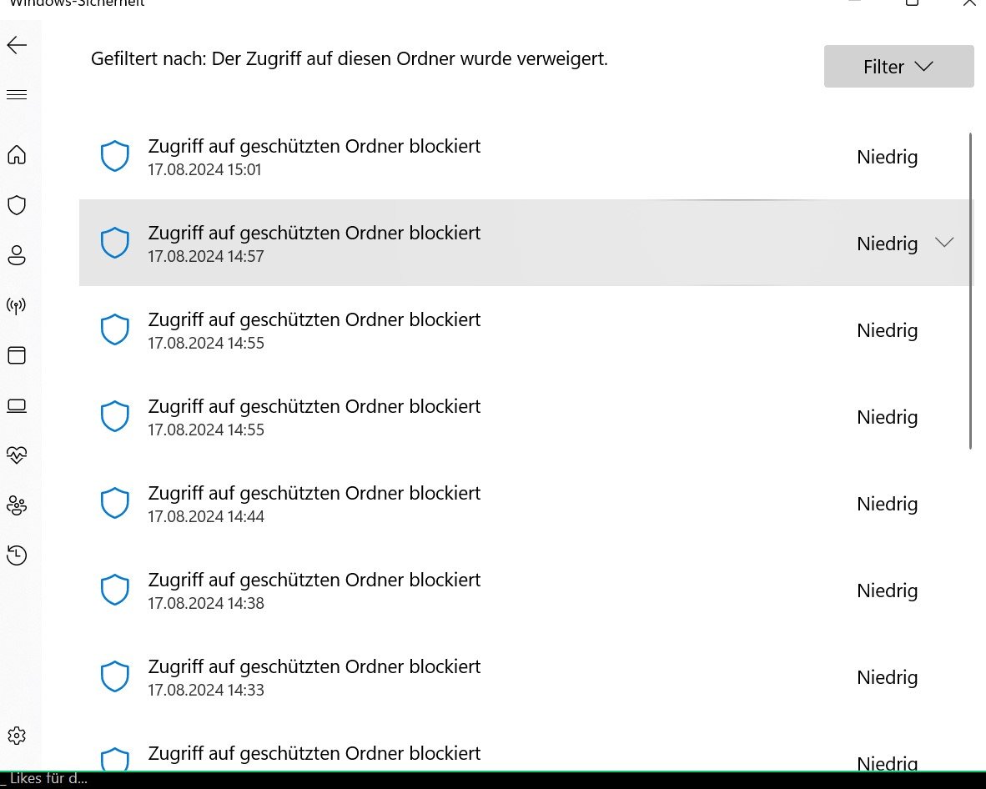The width and height of the screenshot is (986, 789).
Task: Click the 'Likes für d...' taskbar item
Action: click(x=45, y=779)
